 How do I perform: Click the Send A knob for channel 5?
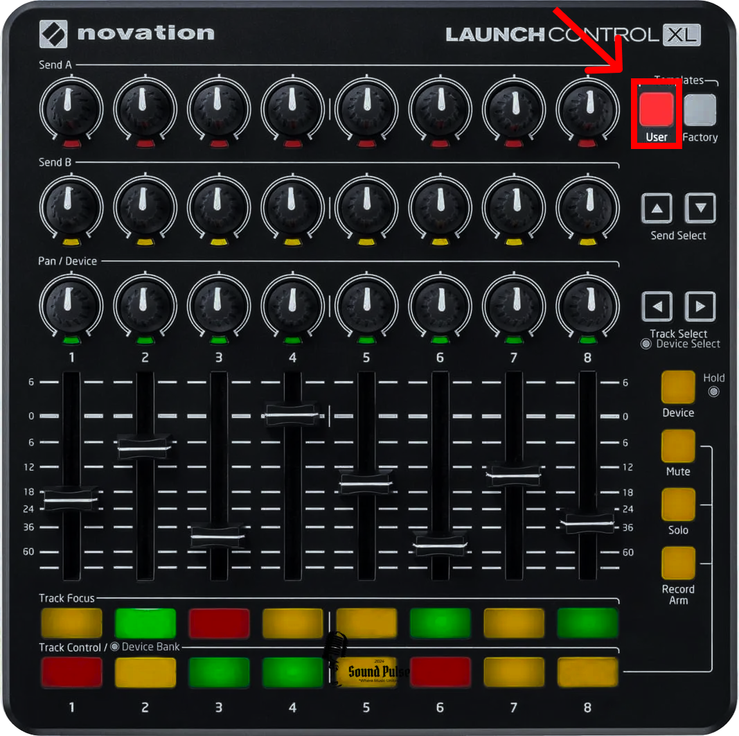(x=366, y=109)
